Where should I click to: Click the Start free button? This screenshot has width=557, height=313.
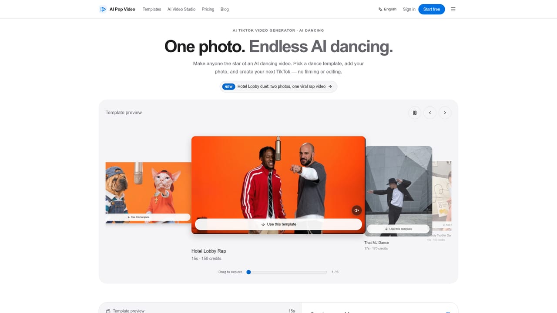coord(432,9)
